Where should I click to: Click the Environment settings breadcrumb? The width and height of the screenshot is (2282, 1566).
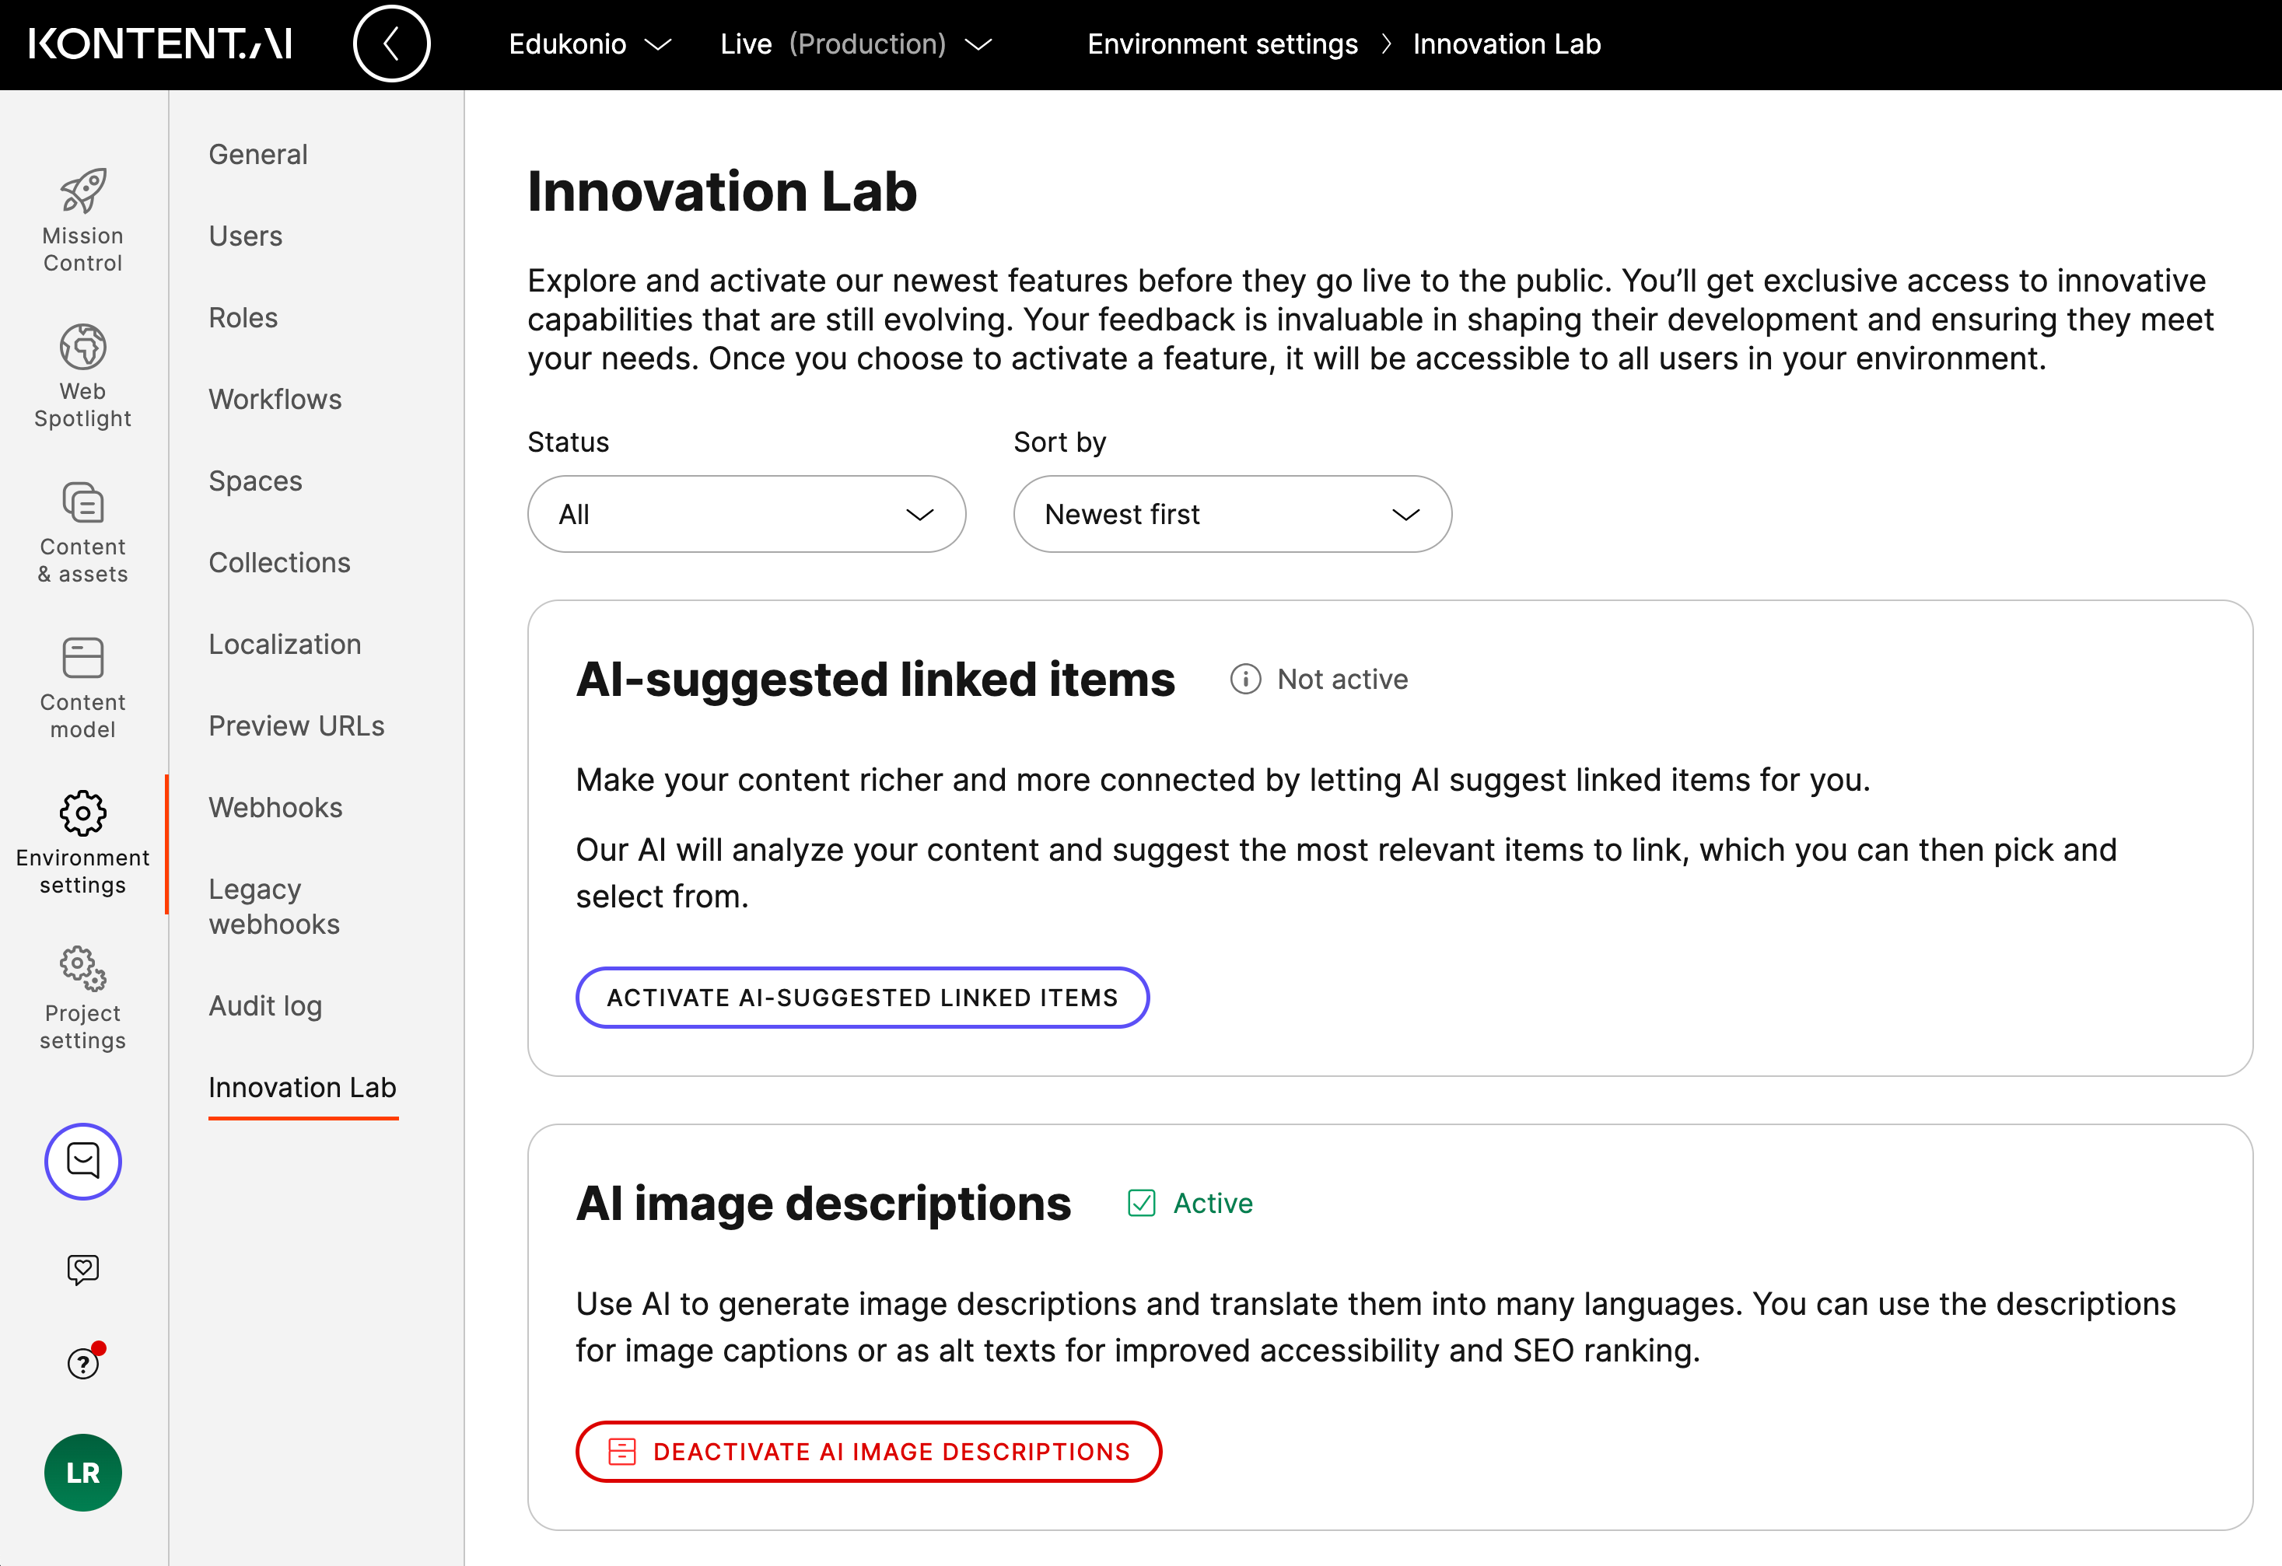[x=1223, y=44]
